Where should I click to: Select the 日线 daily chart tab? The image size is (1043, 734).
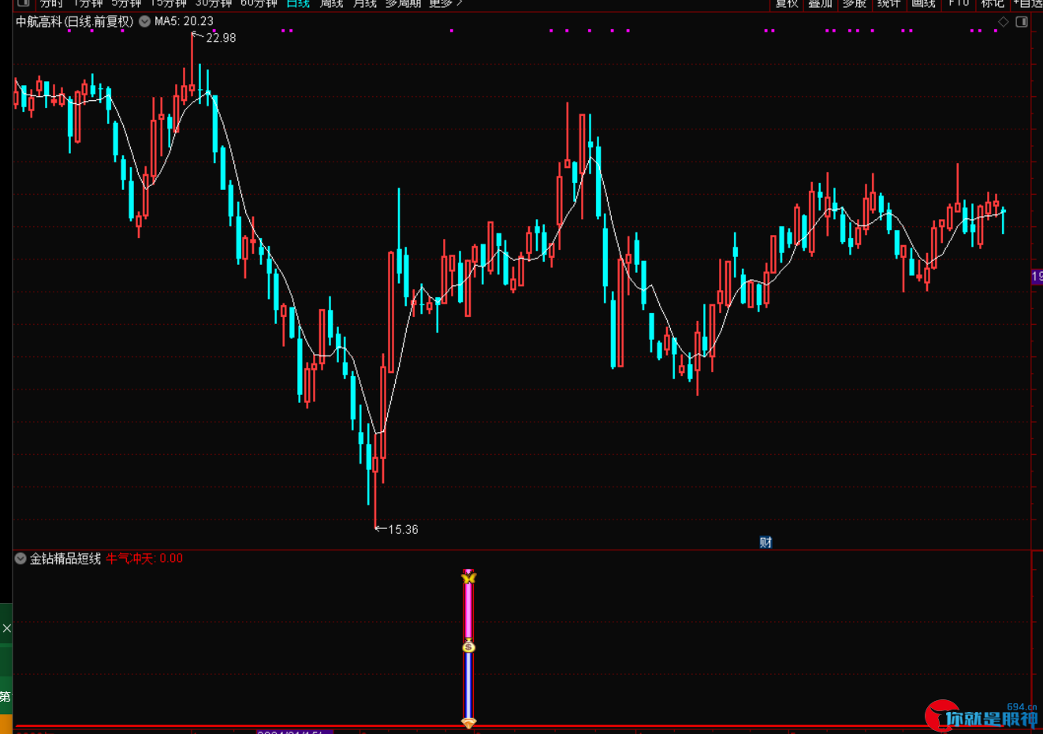coord(298,3)
